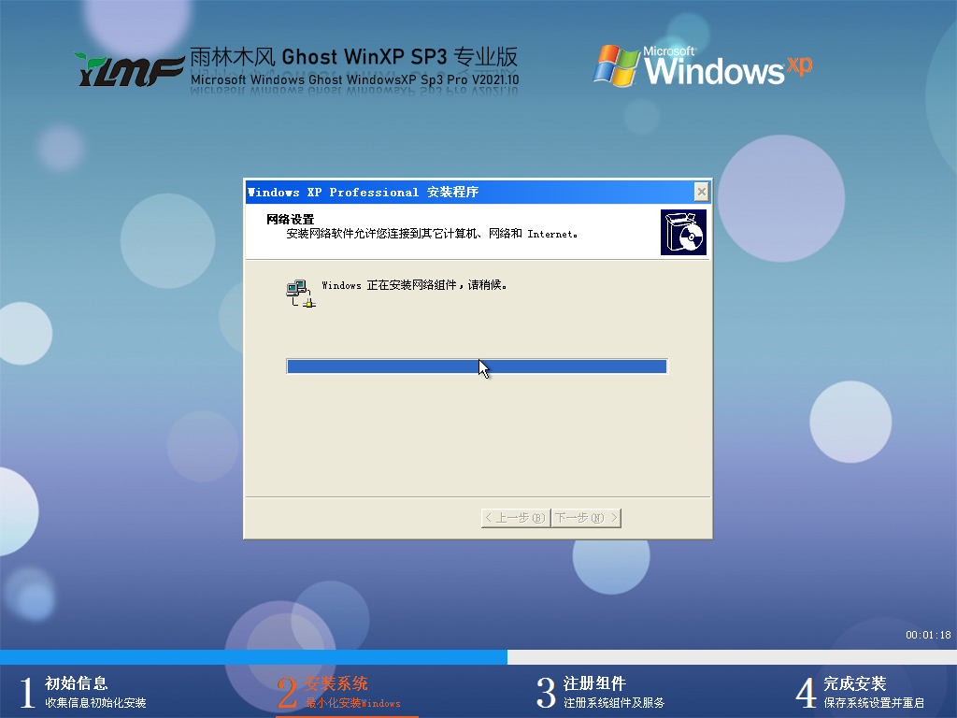
Task: Click the disabled 上一步 button
Action: click(514, 517)
